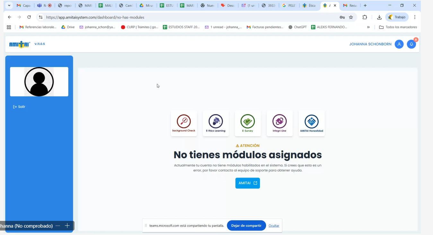Reload the current page
Viewport: 433px width, 235px height.
tap(29, 17)
